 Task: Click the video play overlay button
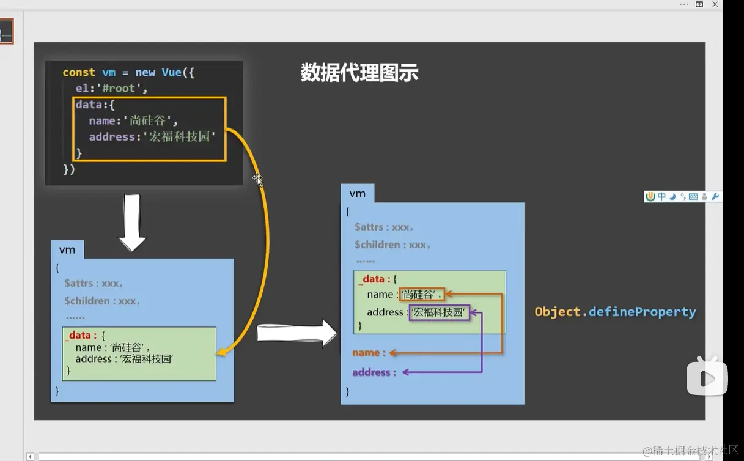pyautogui.click(x=707, y=378)
